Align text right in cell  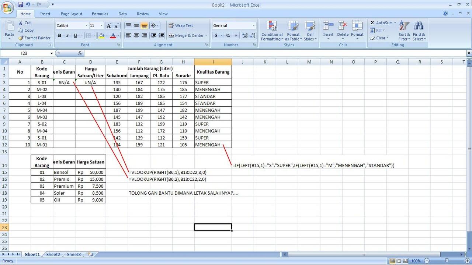coord(144,36)
